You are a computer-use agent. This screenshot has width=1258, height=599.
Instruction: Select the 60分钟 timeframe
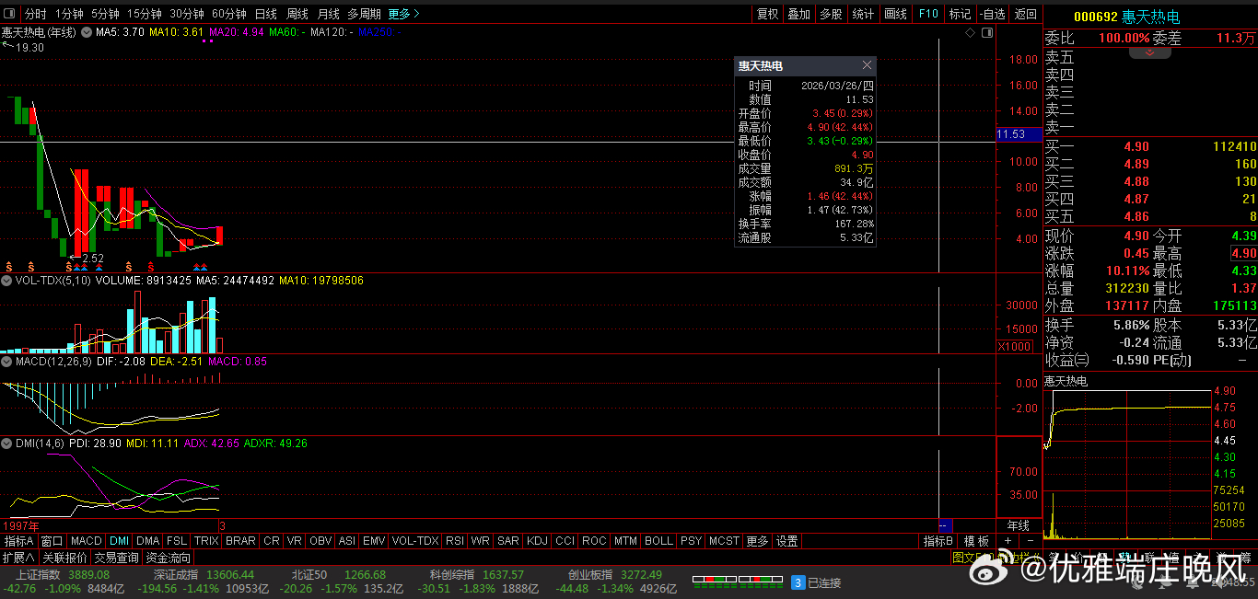228,14
